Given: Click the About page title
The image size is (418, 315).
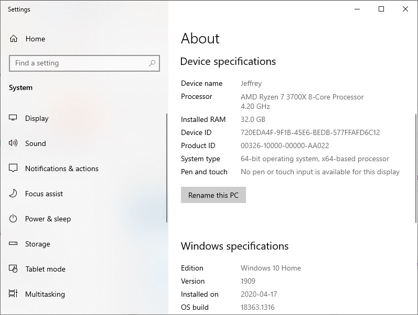Looking at the screenshot, I should point(200,39).
